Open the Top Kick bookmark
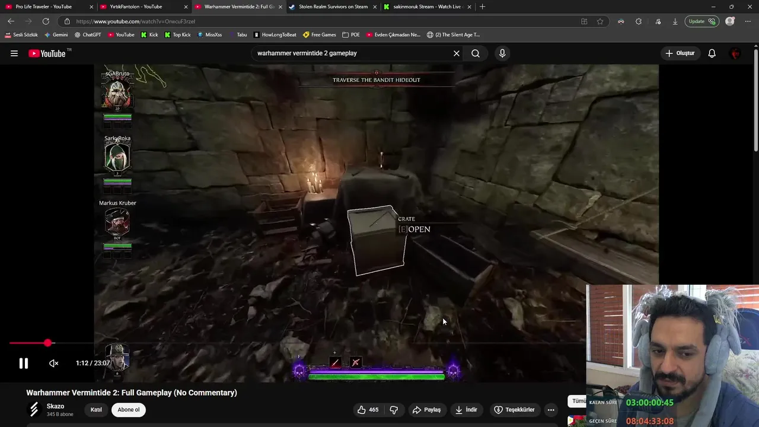 pyautogui.click(x=177, y=35)
